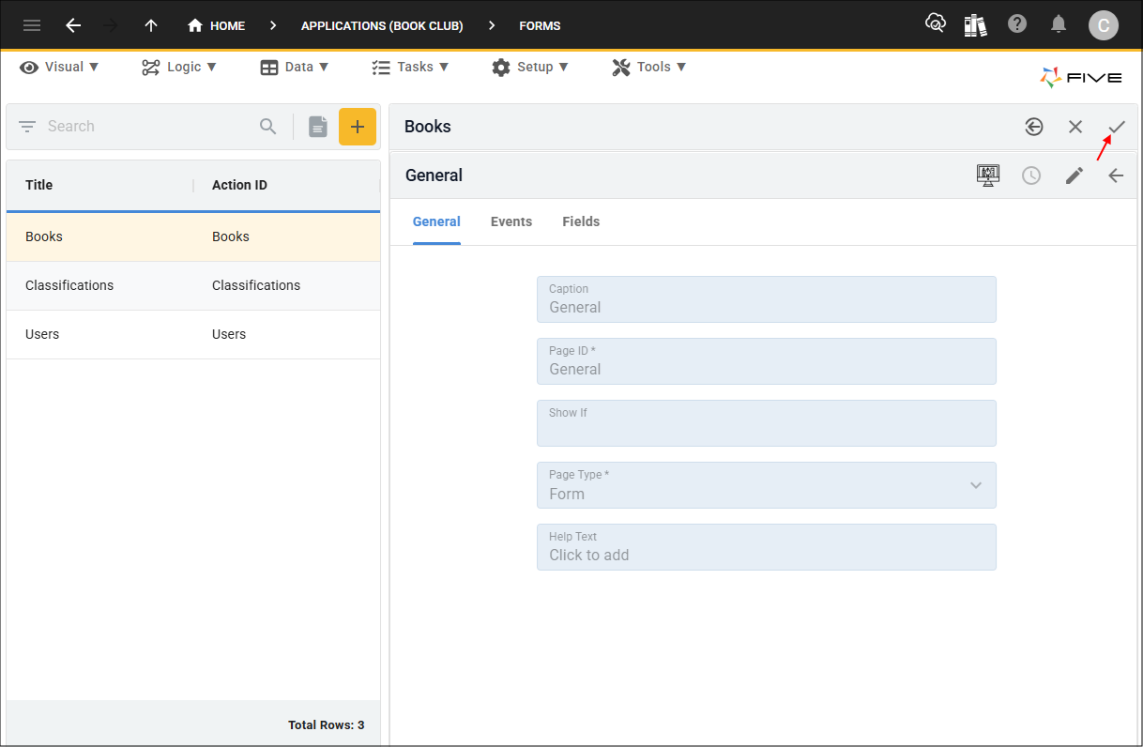Open the books library icon
This screenshot has width=1143, height=747.
click(x=976, y=25)
